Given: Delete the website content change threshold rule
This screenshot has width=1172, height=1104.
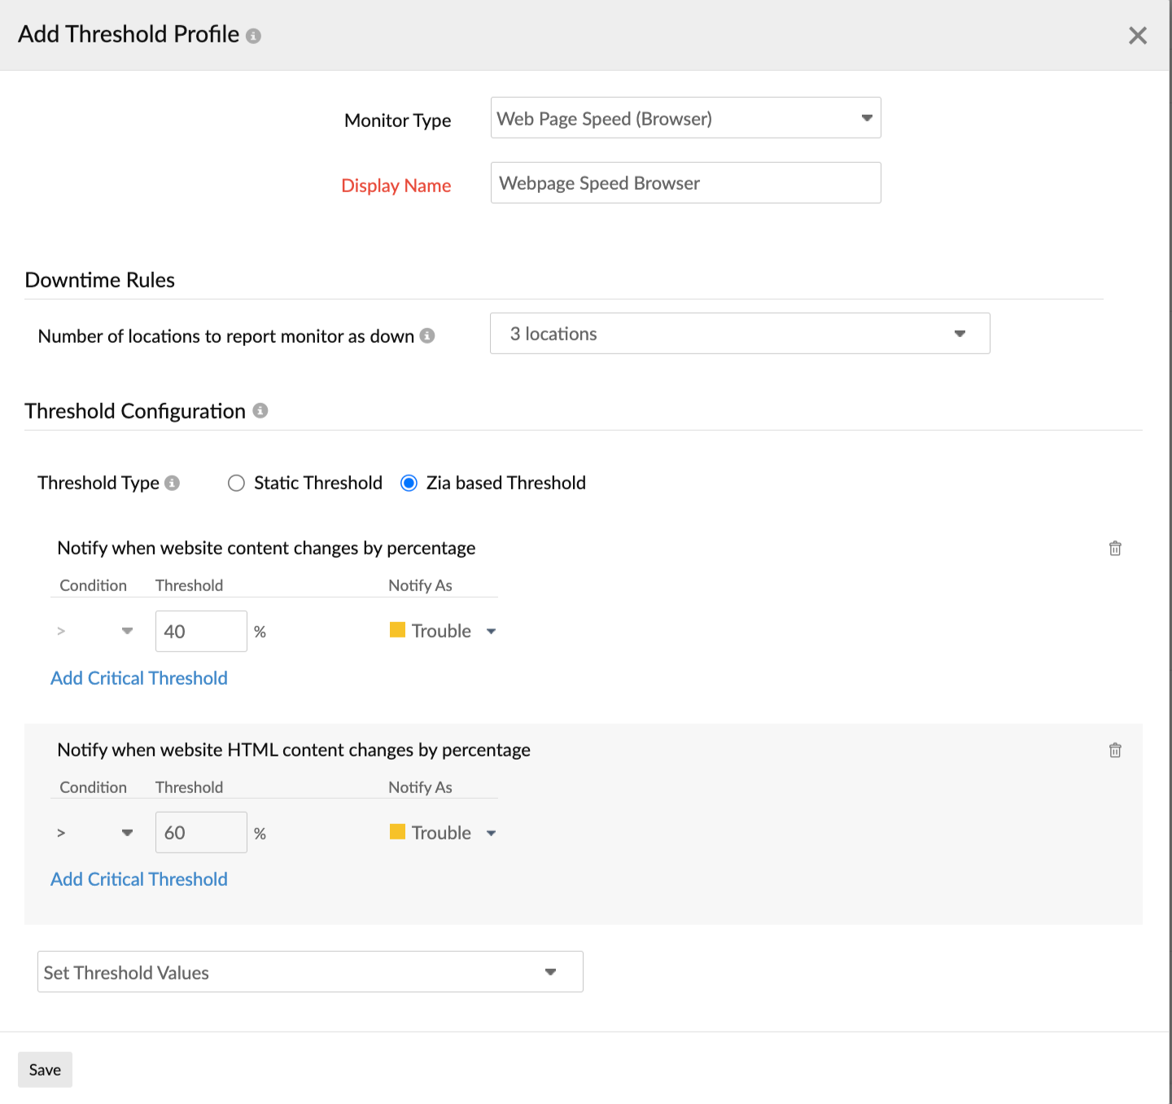Looking at the screenshot, I should coord(1115,548).
